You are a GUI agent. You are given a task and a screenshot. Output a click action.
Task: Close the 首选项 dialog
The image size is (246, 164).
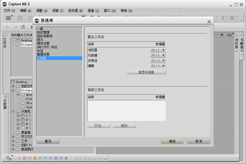tap(209, 22)
